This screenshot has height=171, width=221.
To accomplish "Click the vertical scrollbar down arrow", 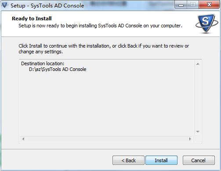I will click(x=198, y=132).
